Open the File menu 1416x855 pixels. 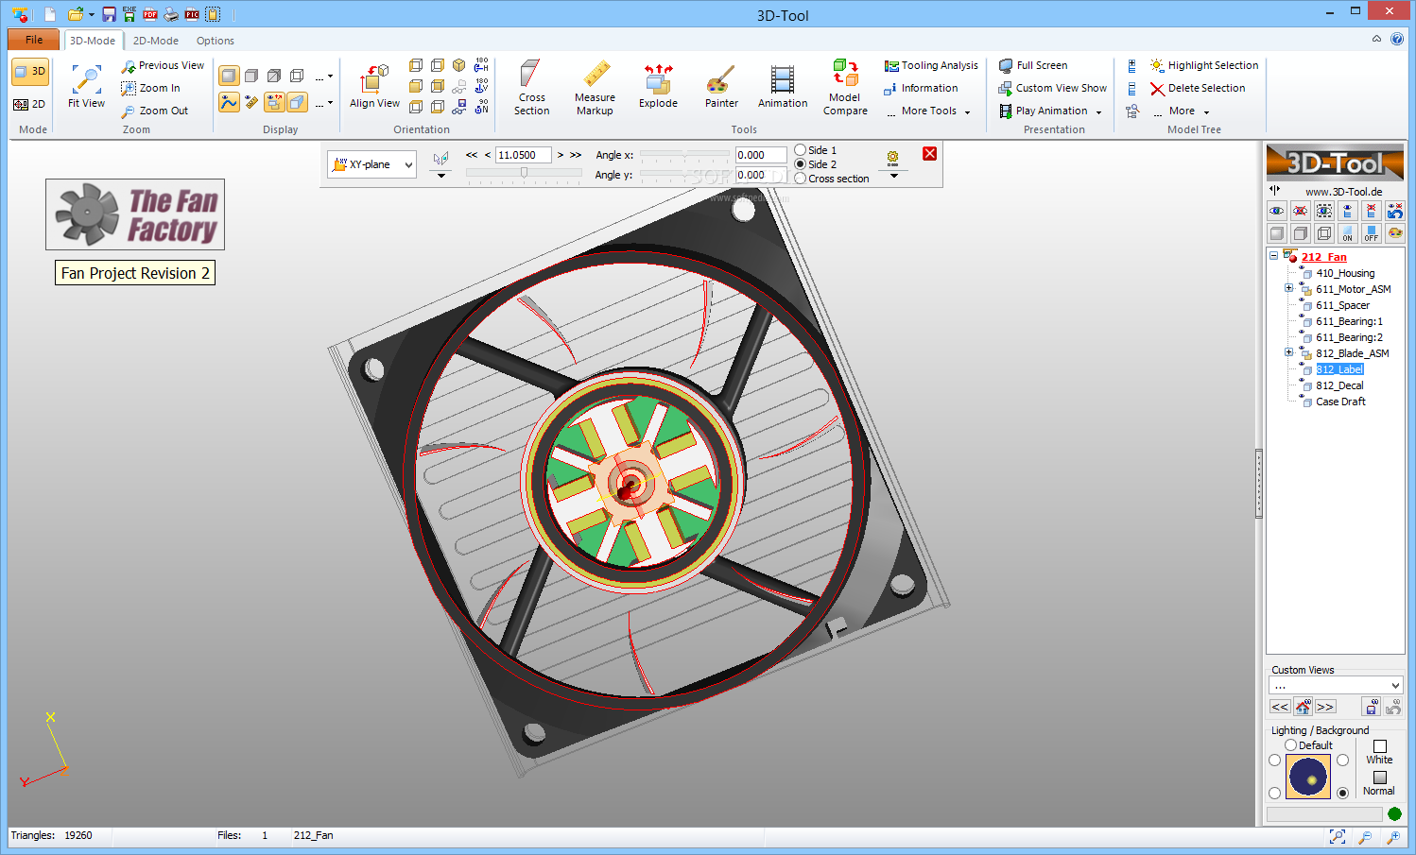point(34,40)
